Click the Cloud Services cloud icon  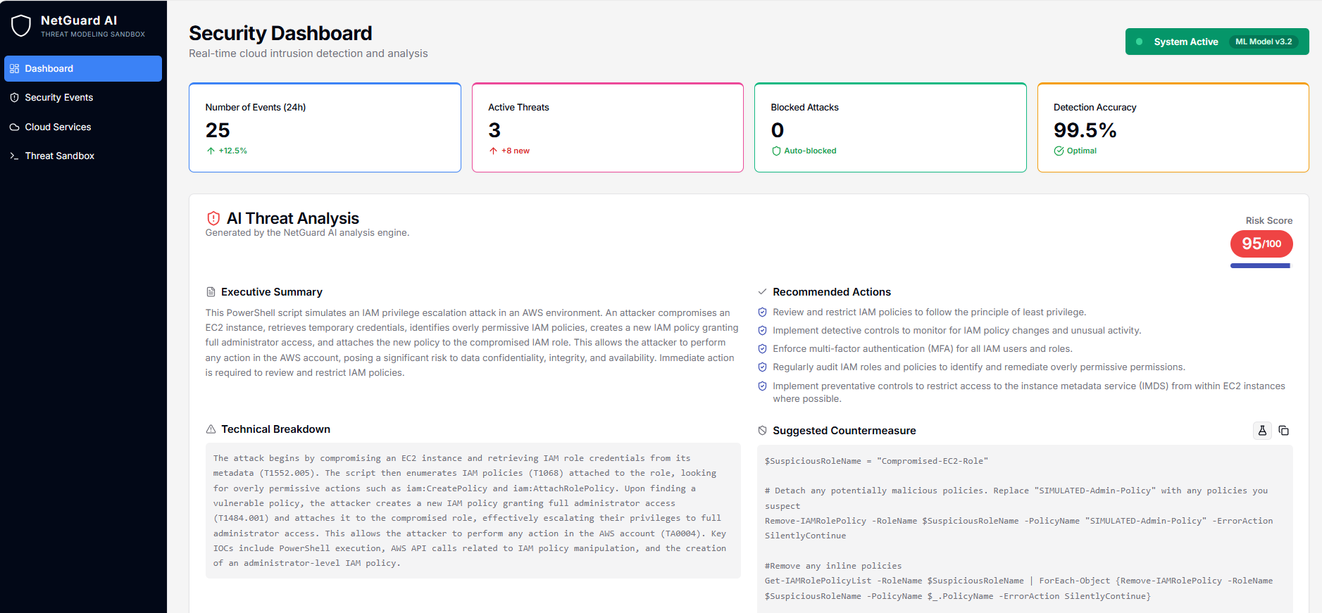(x=14, y=127)
